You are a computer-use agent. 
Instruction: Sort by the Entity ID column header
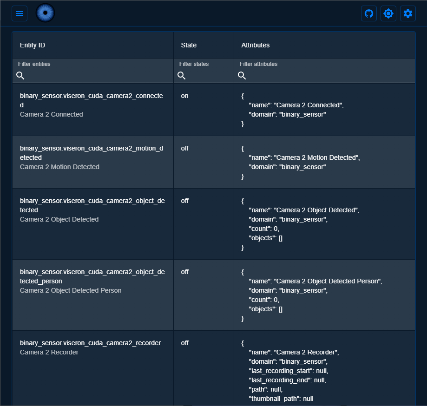(33, 45)
